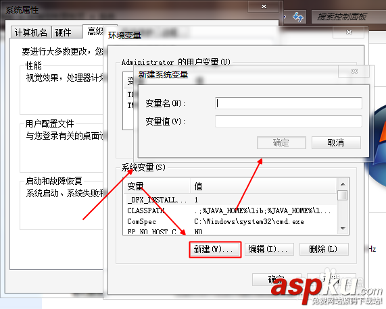Click the system variables list scrollbar thumb
The width and height of the screenshot is (386, 309).
coord(343,195)
